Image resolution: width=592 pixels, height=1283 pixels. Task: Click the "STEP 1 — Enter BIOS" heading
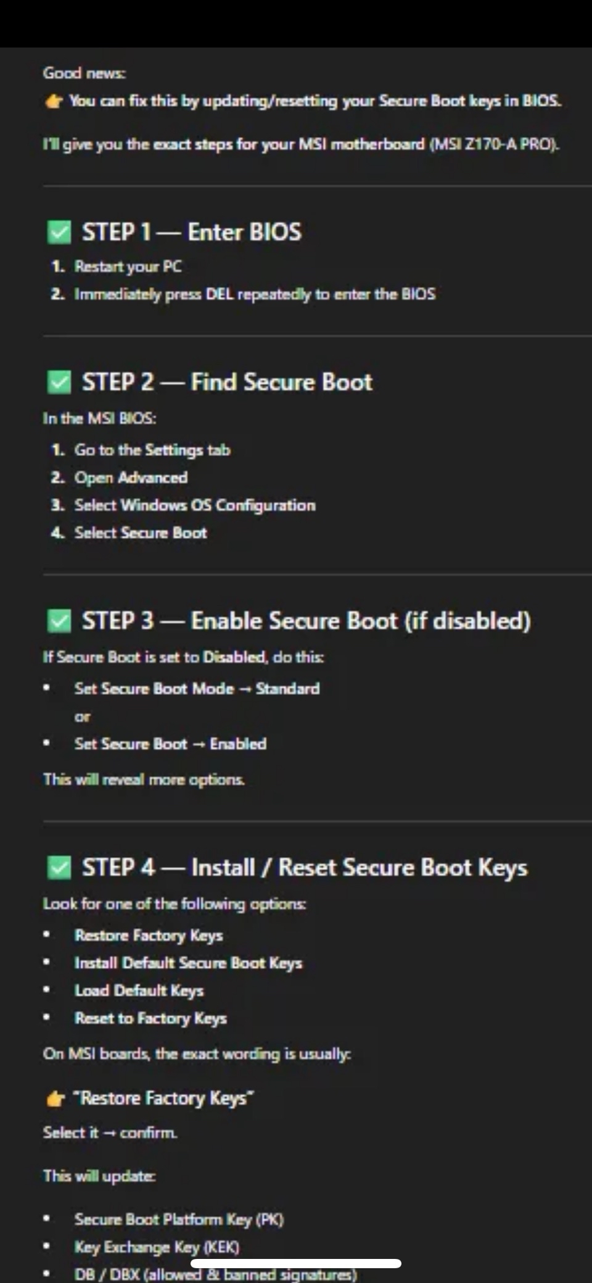[x=192, y=232]
